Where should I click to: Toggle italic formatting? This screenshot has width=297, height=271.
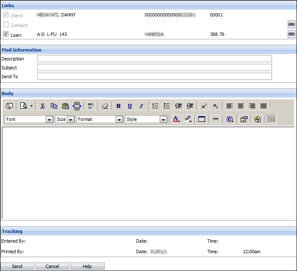click(142, 106)
